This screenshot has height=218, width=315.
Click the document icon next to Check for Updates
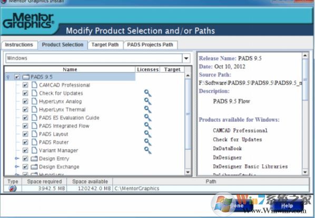(34, 93)
